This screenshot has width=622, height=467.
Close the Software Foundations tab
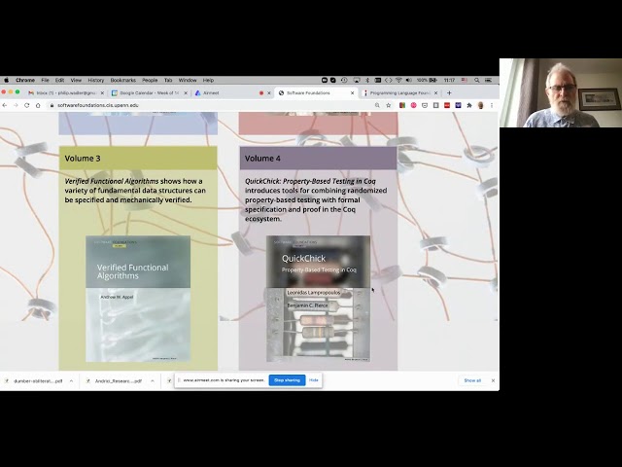pos(352,93)
